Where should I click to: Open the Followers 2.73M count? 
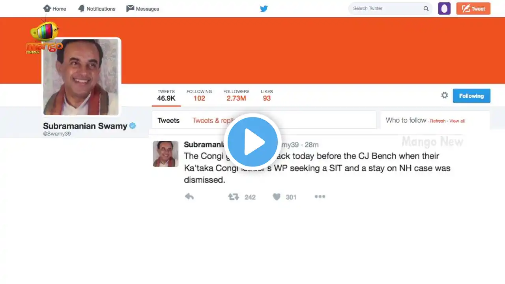(236, 95)
